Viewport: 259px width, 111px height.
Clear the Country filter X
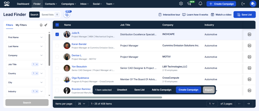37,73
